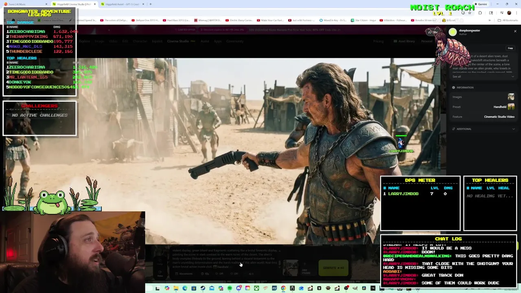Copy the prompt text
The height and width of the screenshot is (293, 521).
click(x=510, y=48)
